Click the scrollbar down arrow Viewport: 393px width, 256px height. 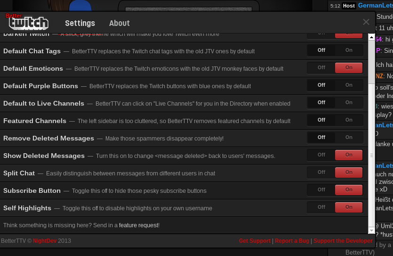371,229
